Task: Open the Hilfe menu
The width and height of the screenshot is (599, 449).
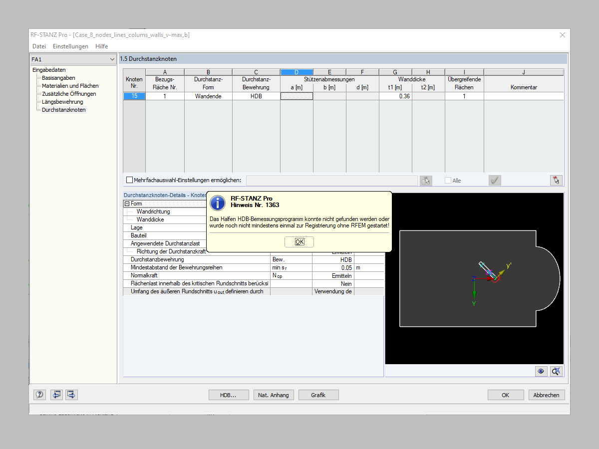Action: coord(101,46)
